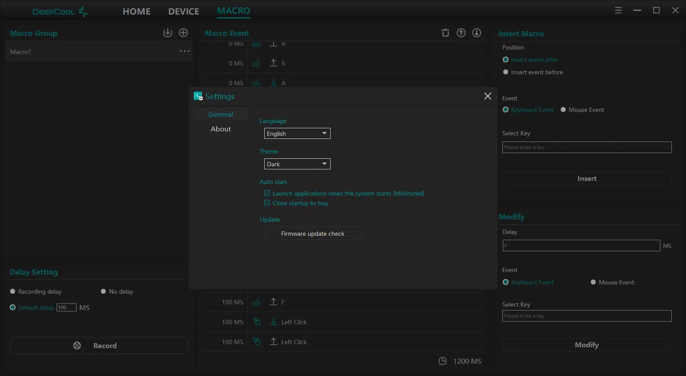Open the Language dropdown set to English

[x=297, y=134]
